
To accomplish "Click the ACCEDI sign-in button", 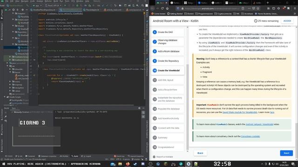I will (287, 21).
